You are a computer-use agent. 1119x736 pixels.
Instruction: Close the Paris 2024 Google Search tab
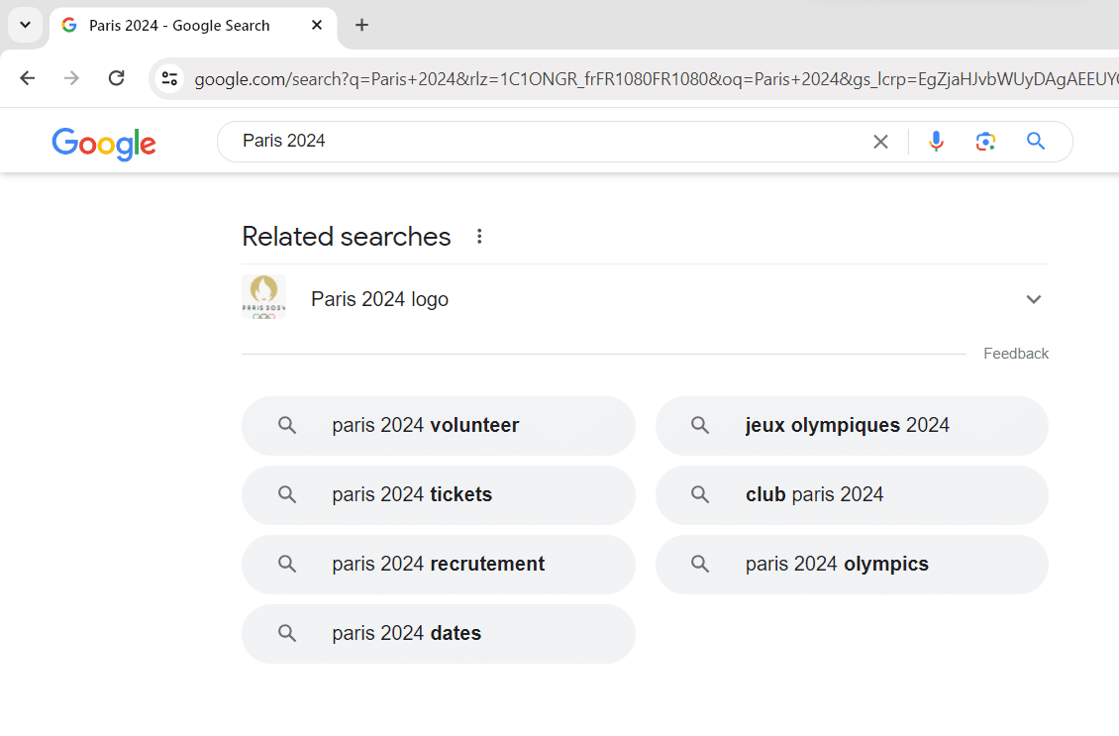click(317, 25)
